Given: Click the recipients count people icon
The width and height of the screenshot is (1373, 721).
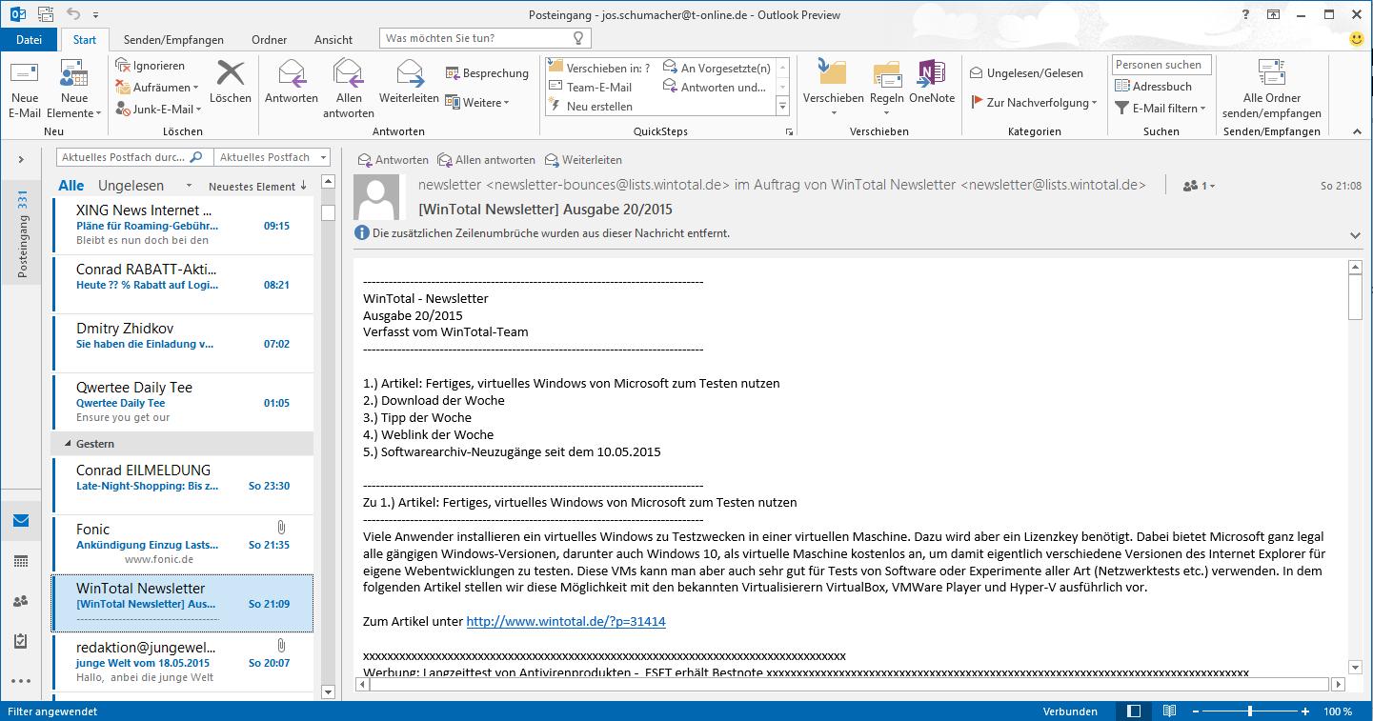Looking at the screenshot, I should [x=1199, y=186].
